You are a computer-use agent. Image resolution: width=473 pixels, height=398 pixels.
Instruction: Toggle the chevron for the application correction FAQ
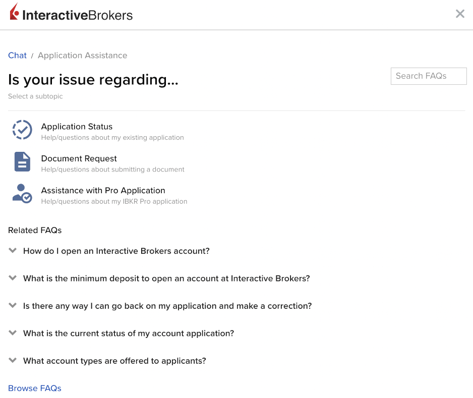tap(13, 306)
